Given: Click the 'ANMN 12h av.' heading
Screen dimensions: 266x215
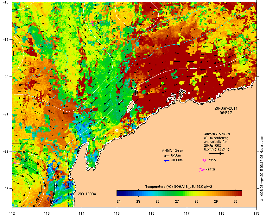Looking at the screenshot, I should (173, 150).
